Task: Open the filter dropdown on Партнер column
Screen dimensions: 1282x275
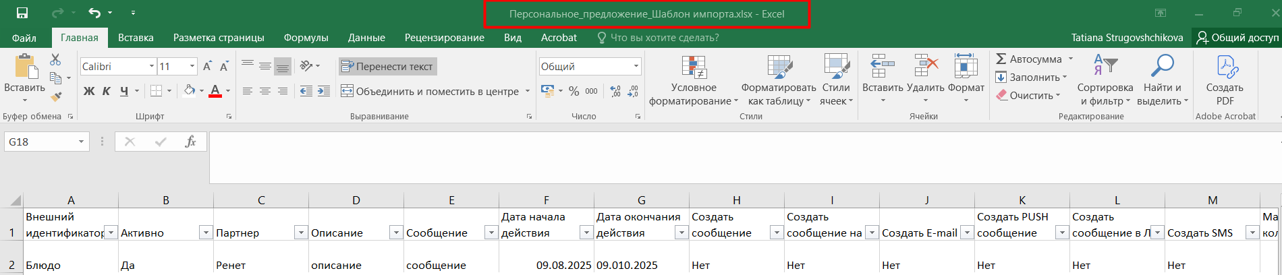Action: click(301, 233)
